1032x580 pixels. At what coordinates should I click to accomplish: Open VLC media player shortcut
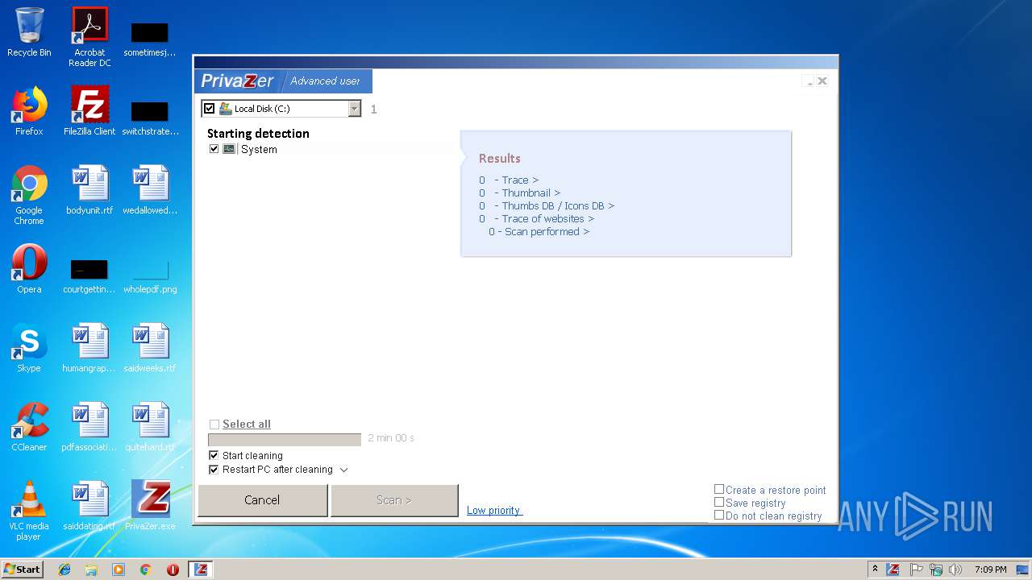(29, 511)
